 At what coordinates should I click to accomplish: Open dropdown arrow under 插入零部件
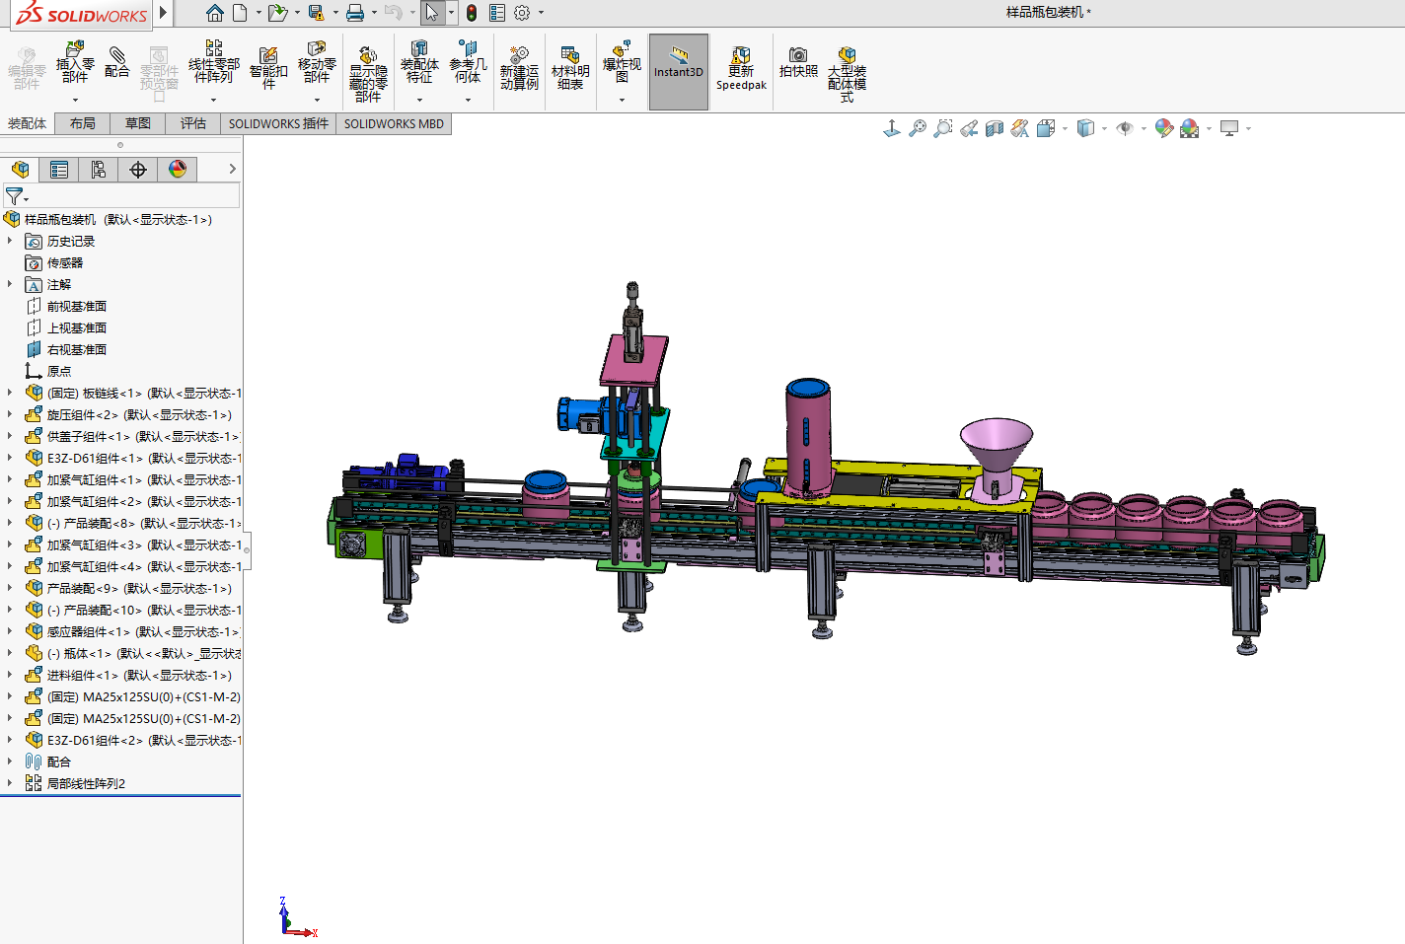click(x=75, y=100)
